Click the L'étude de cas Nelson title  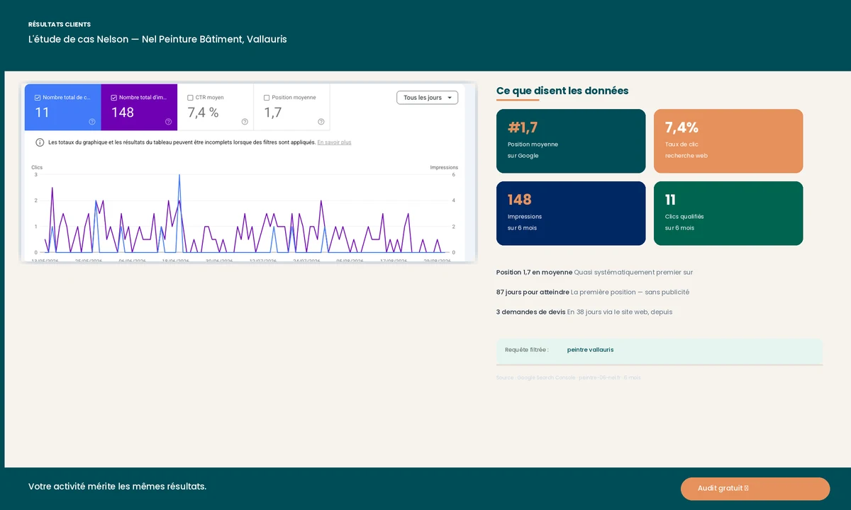point(157,40)
